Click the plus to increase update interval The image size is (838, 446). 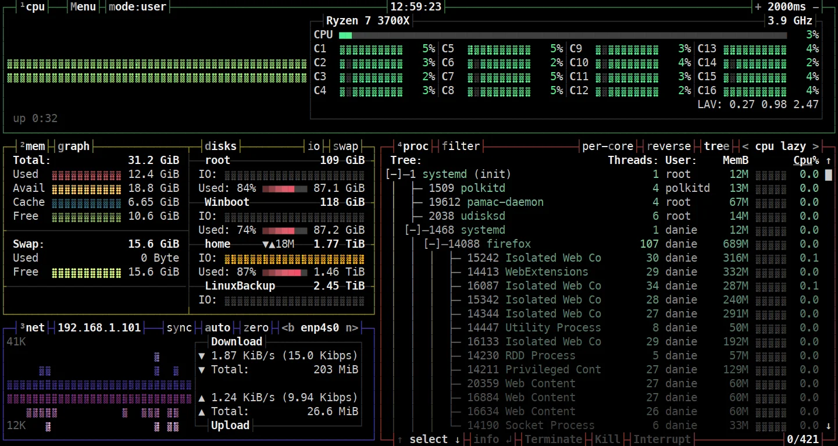(x=758, y=7)
